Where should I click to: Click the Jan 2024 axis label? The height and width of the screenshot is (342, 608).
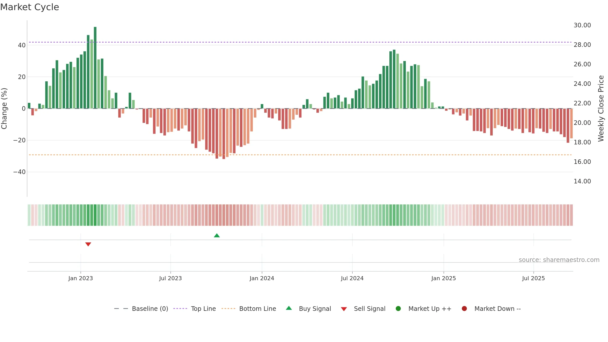(x=262, y=278)
